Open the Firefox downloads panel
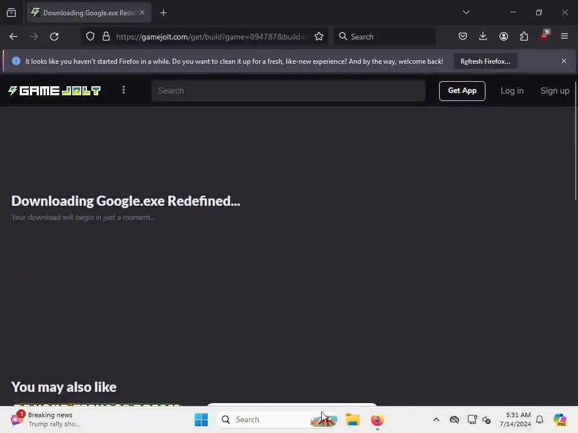578x433 pixels. pos(483,37)
